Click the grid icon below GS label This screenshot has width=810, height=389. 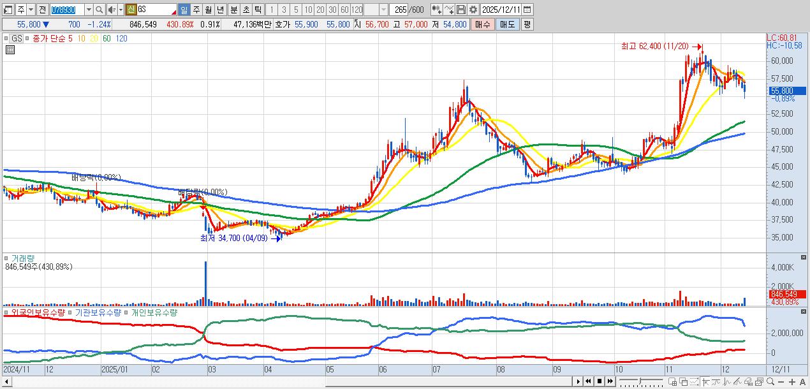coord(10,50)
